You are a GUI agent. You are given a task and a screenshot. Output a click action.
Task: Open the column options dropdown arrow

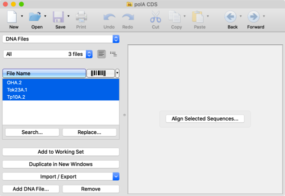coord(117,73)
